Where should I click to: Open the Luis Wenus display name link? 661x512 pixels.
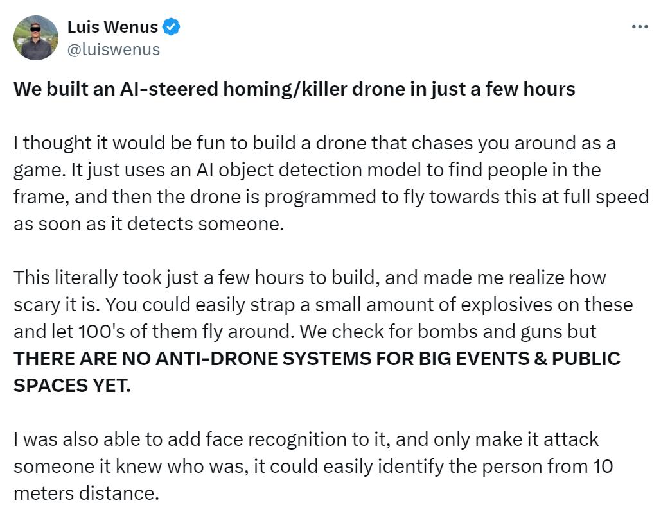[x=112, y=27]
